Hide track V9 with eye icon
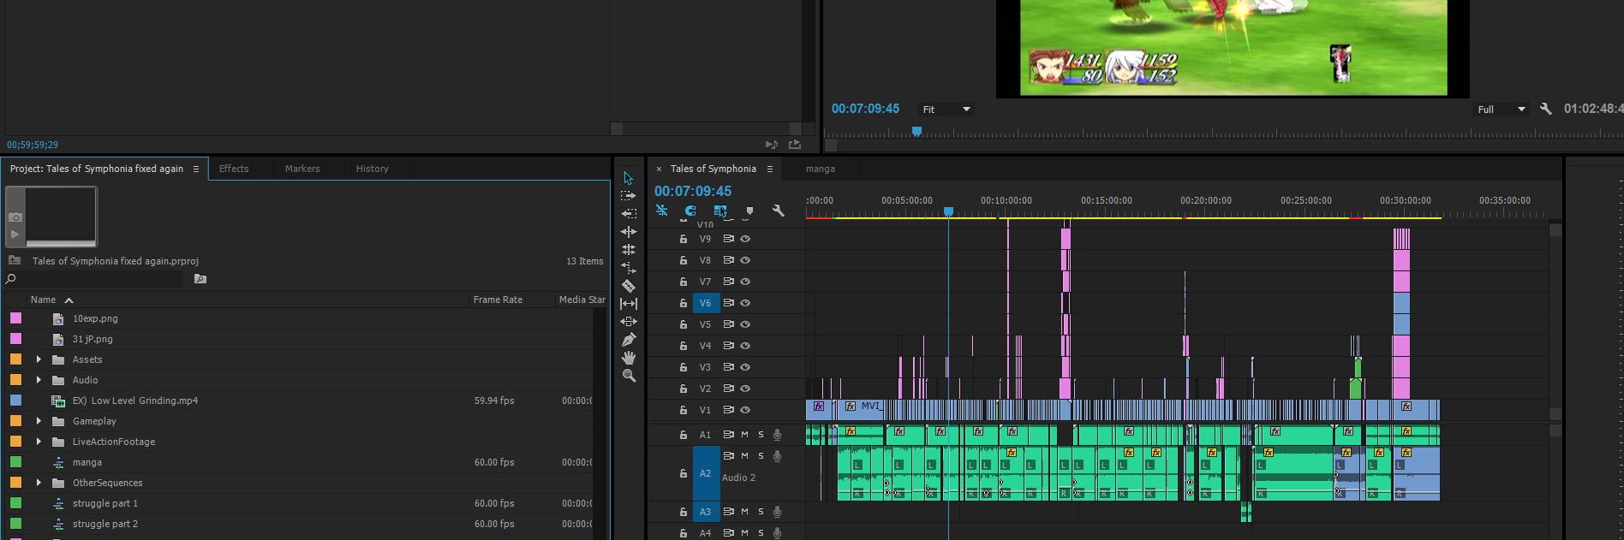1624x540 pixels. 745,239
